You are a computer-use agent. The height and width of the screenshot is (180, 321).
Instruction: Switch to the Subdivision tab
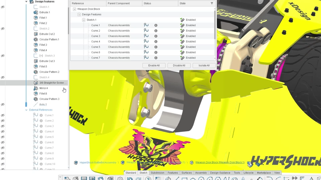pos(157,173)
